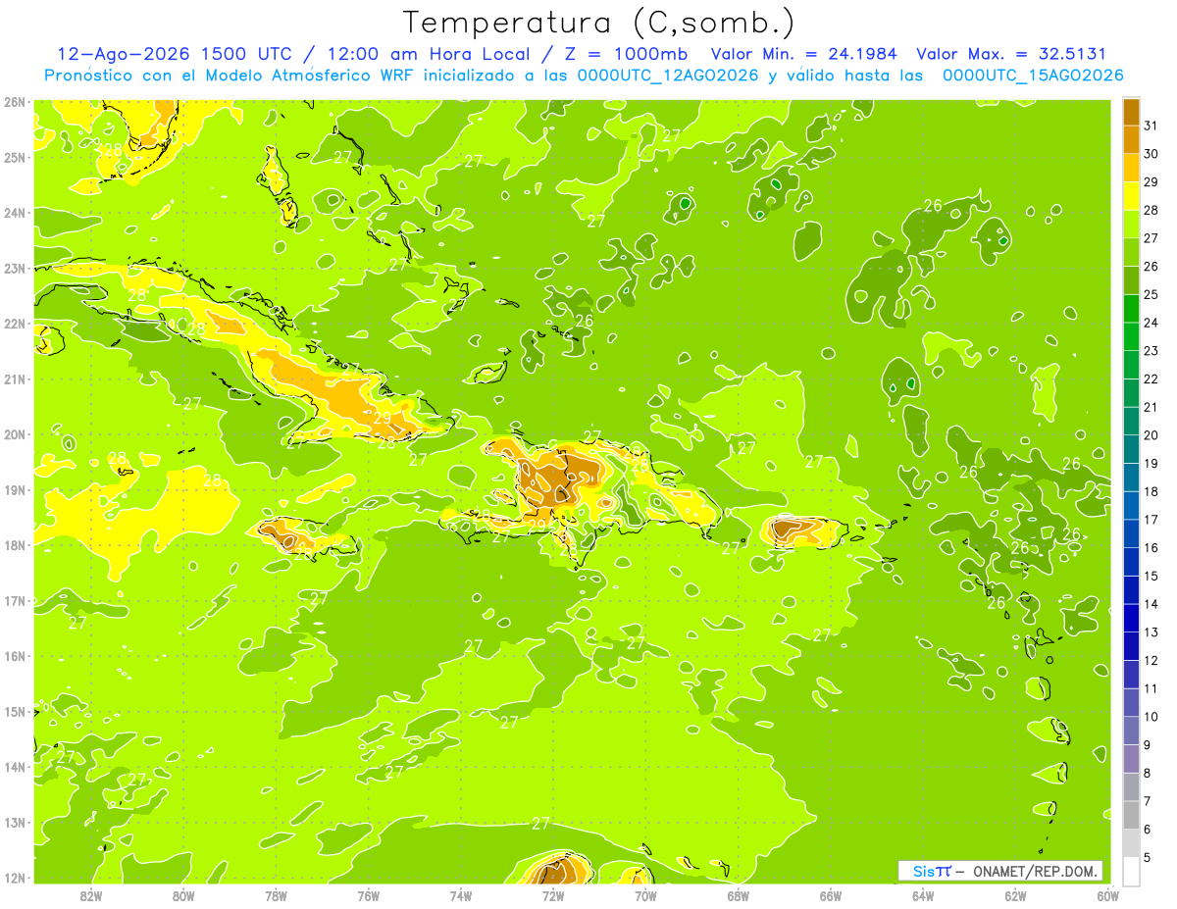
Task: Pick the colorbar segment between 30 and 31
Action: [x=1130, y=140]
